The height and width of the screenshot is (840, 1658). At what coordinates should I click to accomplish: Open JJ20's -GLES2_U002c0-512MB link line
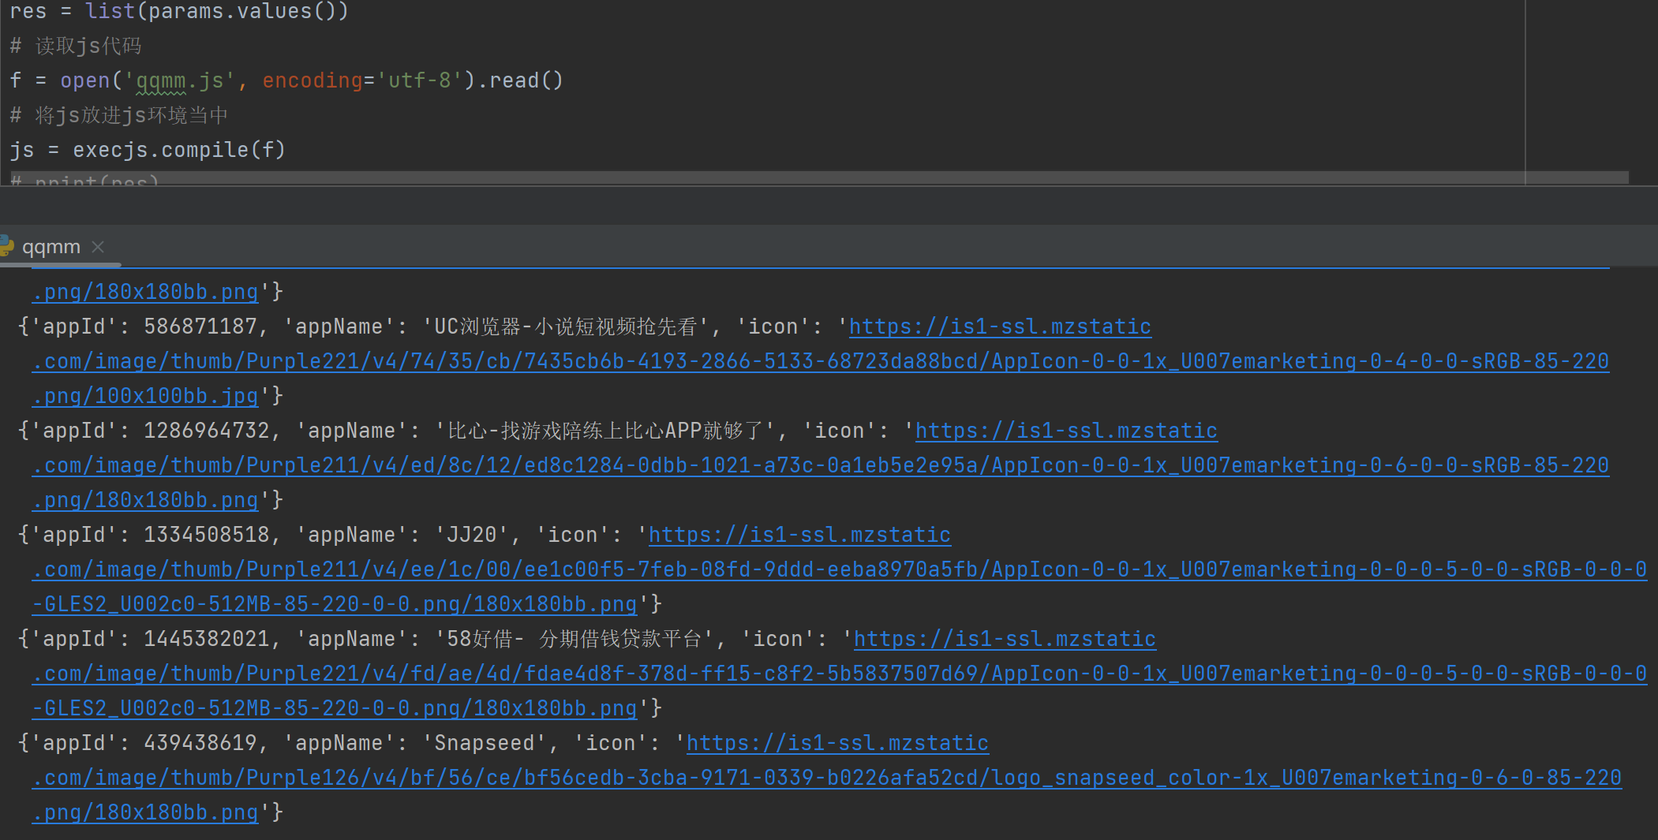tap(335, 604)
